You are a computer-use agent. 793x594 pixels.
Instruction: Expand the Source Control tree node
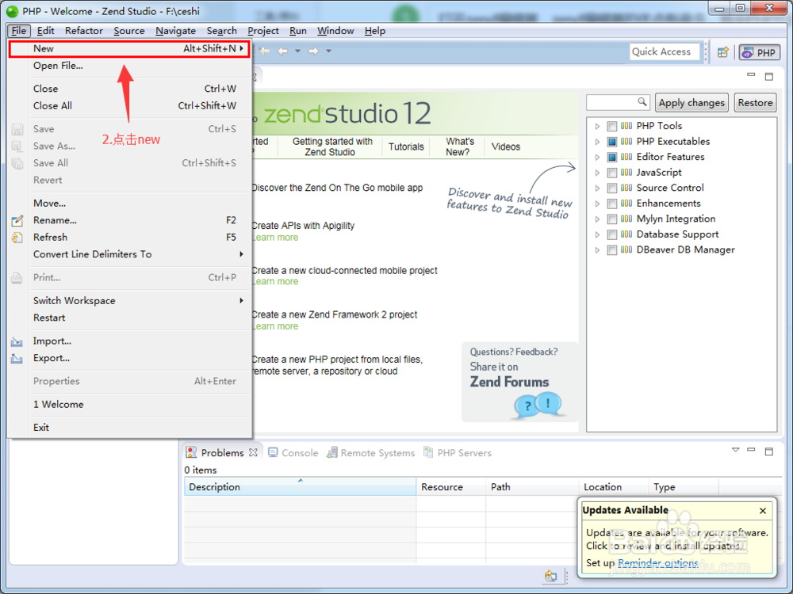coord(597,188)
